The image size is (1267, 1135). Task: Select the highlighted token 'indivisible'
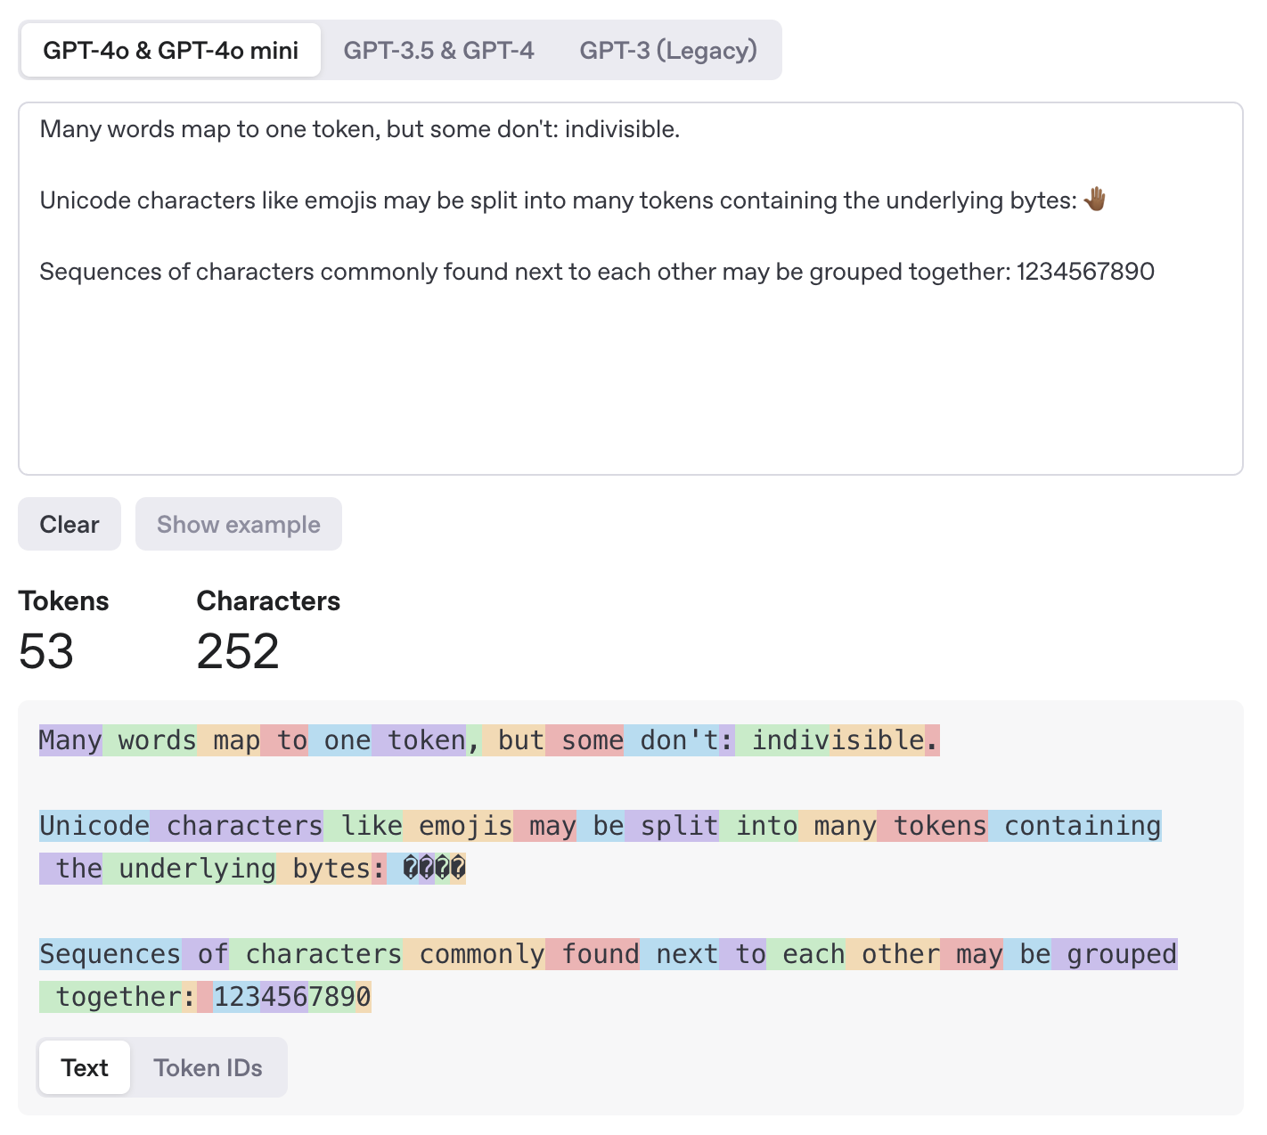838,739
